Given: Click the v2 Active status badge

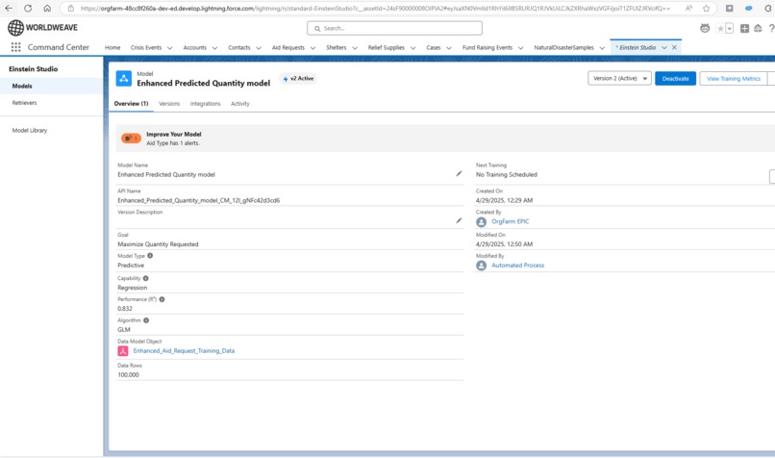Looking at the screenshot, I should pyautogui.click(x=298, y=79).
